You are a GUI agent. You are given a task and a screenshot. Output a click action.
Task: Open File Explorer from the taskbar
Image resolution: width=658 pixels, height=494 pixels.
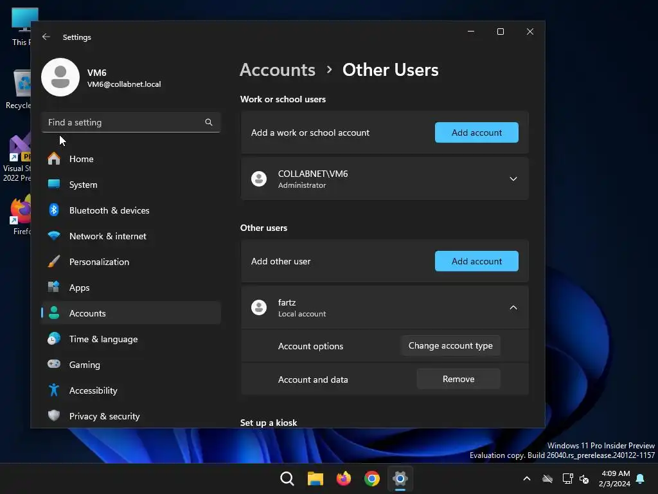[315, 479]
